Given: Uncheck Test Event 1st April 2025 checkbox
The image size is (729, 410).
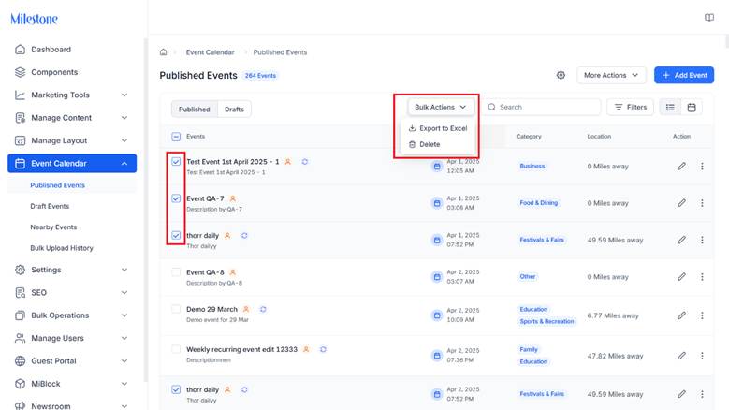Looking at the screenshot, I should coord(176,162).
